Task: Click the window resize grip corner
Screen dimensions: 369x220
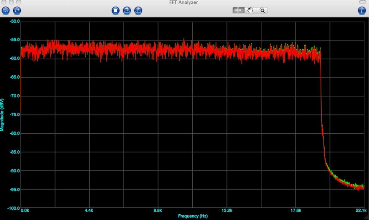Action: pos(366,217)
